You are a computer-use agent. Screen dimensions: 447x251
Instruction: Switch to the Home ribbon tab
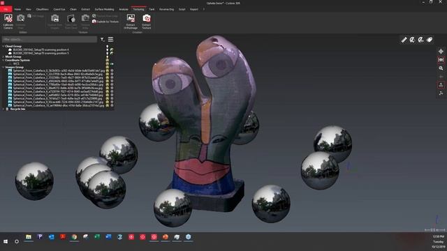pos(17,9)
